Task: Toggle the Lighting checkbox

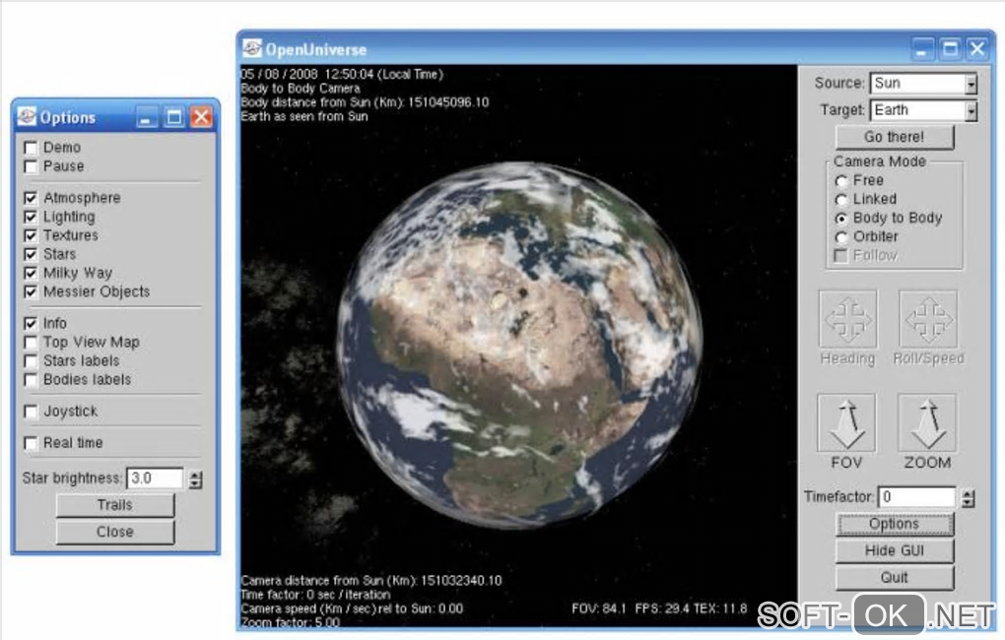Action: click(31, 218)
